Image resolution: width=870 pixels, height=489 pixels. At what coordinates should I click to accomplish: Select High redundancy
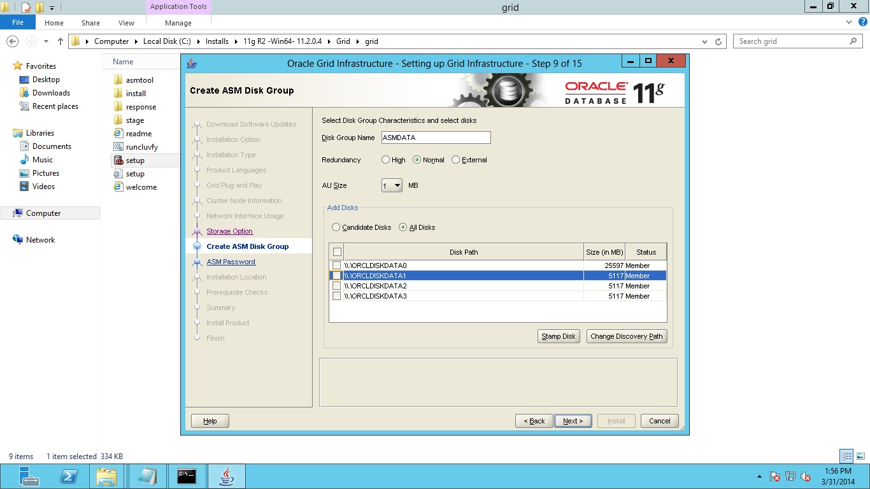pos(385,160)
